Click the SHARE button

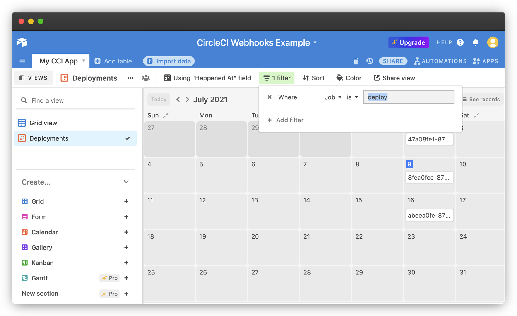(x=393, y=61)
